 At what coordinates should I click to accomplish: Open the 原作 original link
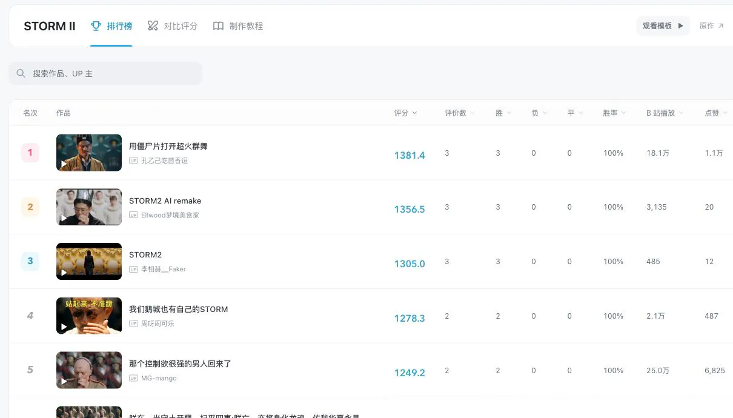point(711,26)
